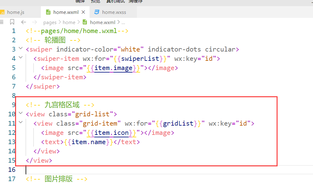This screenshot has width=313, height=183.
Task: Click line number 16 in the gutter
Action: click(12, 170)
